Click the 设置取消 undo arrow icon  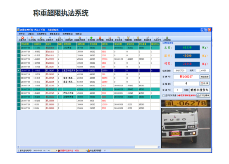pos(50,39)
